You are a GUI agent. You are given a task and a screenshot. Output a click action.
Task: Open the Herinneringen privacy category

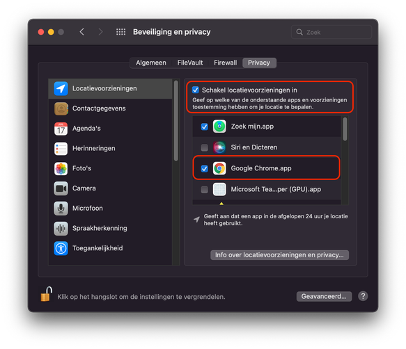point(110,149)
